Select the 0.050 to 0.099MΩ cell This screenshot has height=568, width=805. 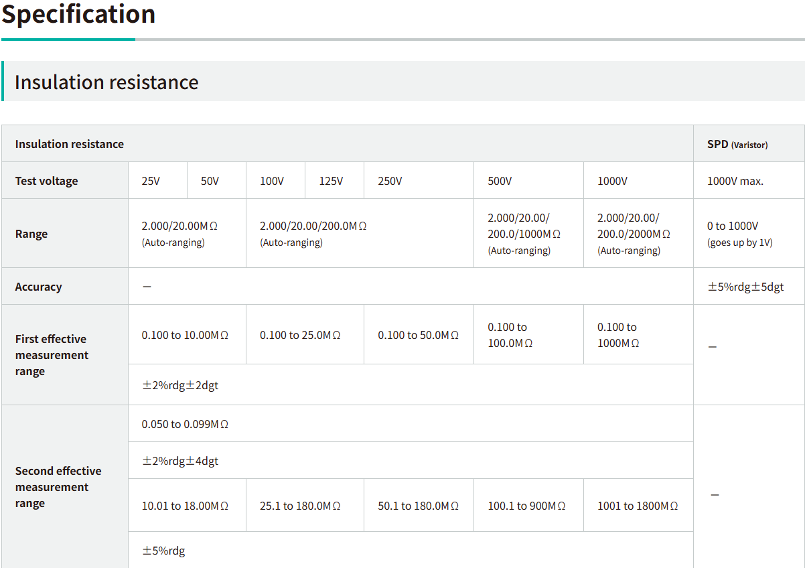[x=185, y=424]
